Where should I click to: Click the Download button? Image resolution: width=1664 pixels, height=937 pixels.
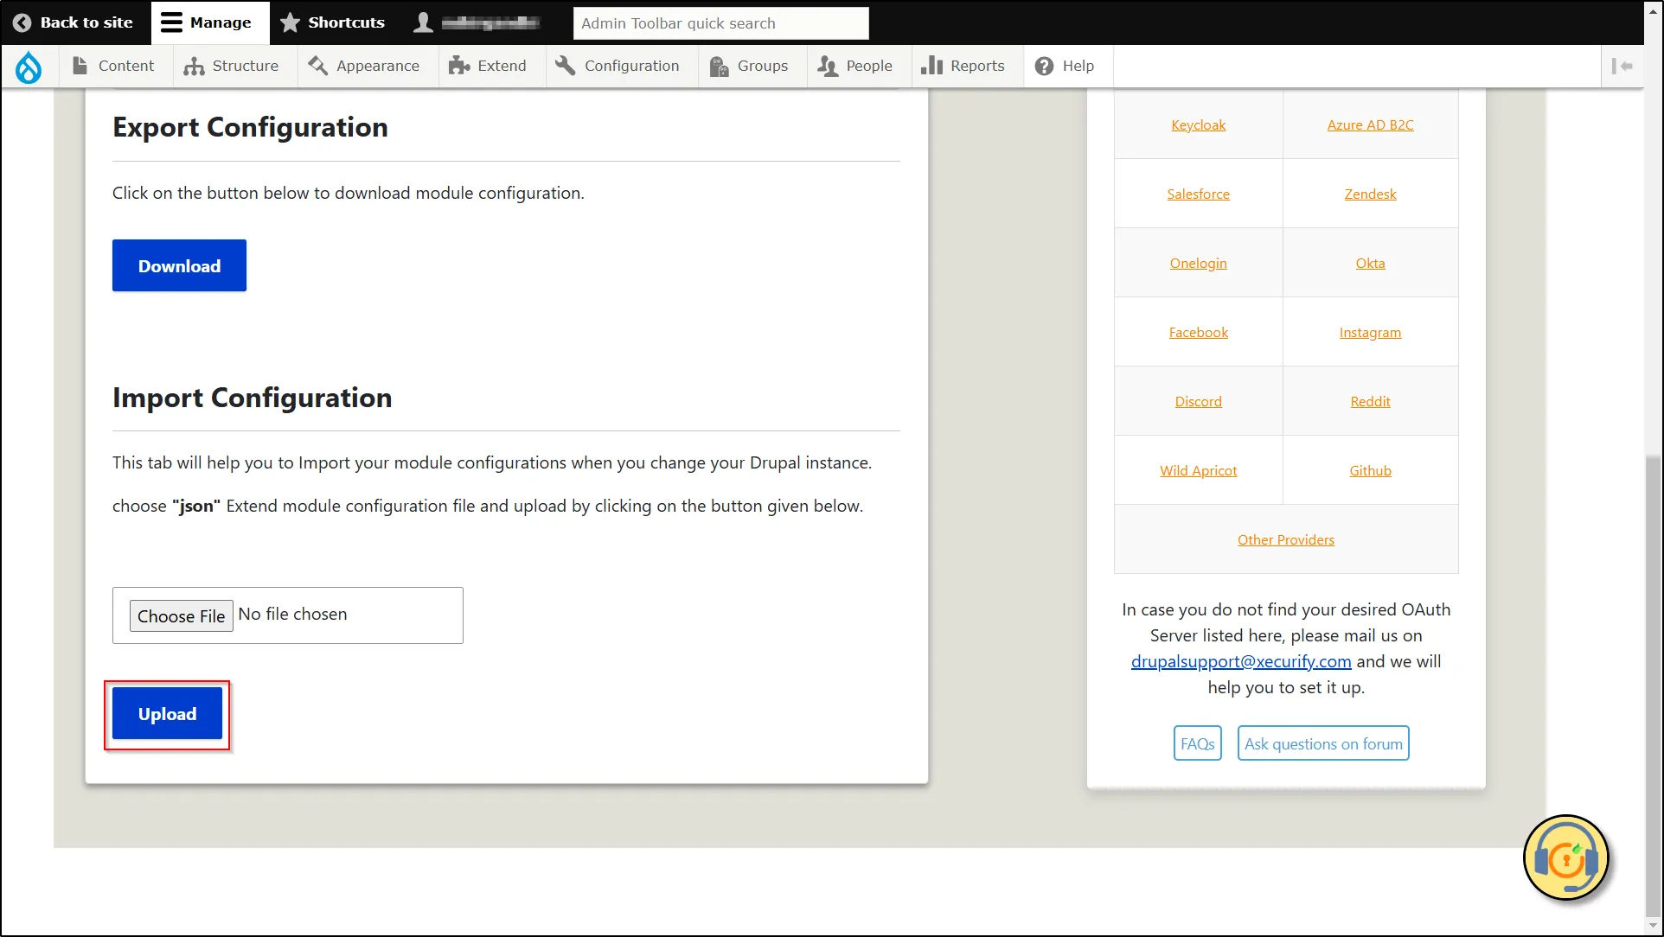click(x=179, y=265)
